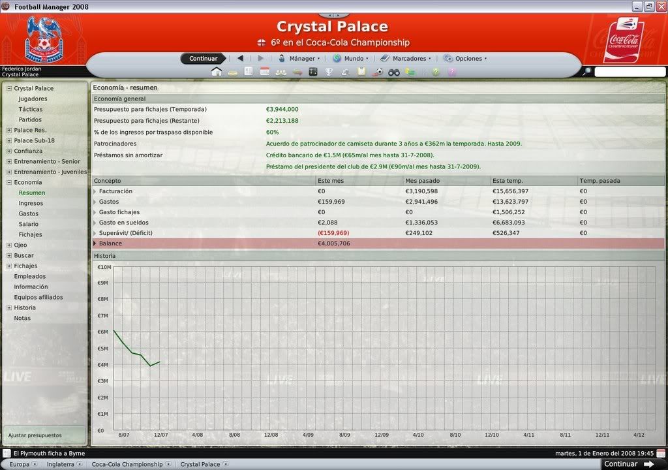Click the trophy icon in toolbar

pyautogui.click(x=329, y=72)
